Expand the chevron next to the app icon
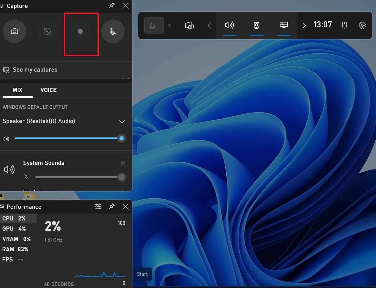This screenshot has width=376, height=288. (169, 26)
